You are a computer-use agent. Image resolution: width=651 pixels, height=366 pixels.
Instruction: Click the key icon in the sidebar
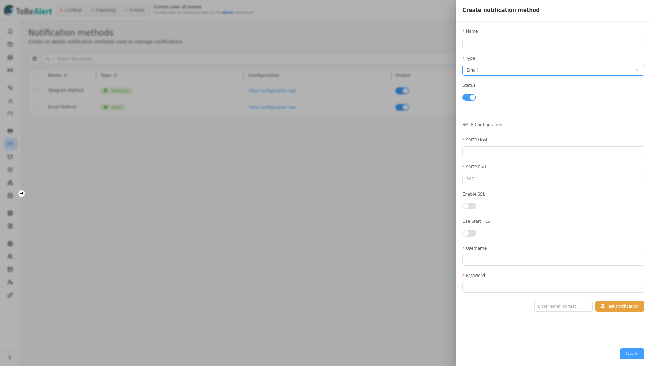[10, 295]
